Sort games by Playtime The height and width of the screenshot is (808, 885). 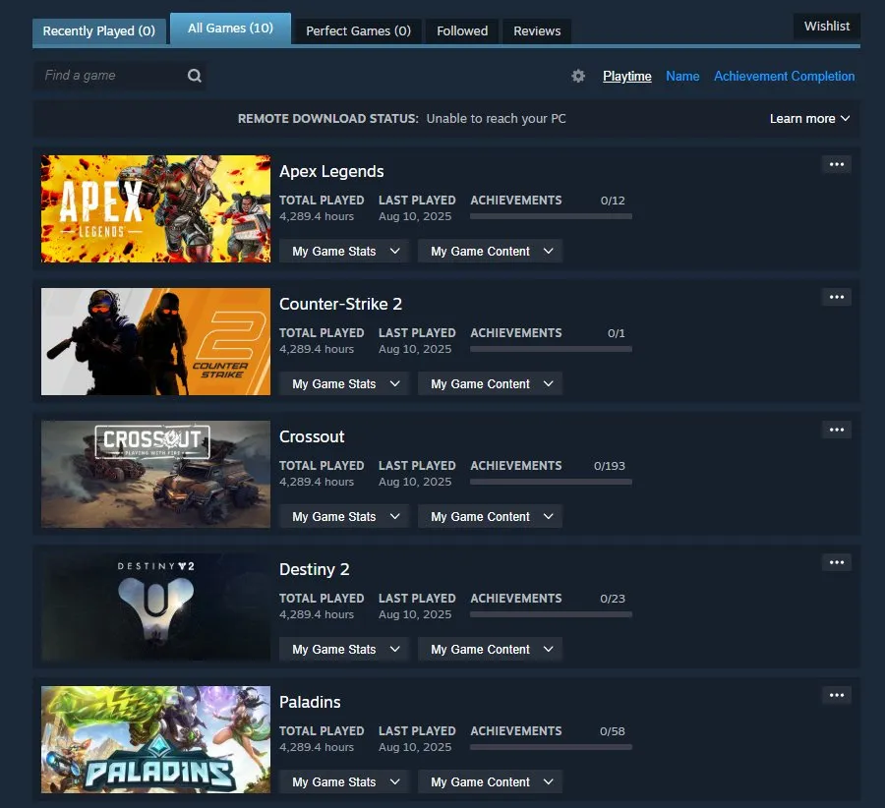coord(627,76)
